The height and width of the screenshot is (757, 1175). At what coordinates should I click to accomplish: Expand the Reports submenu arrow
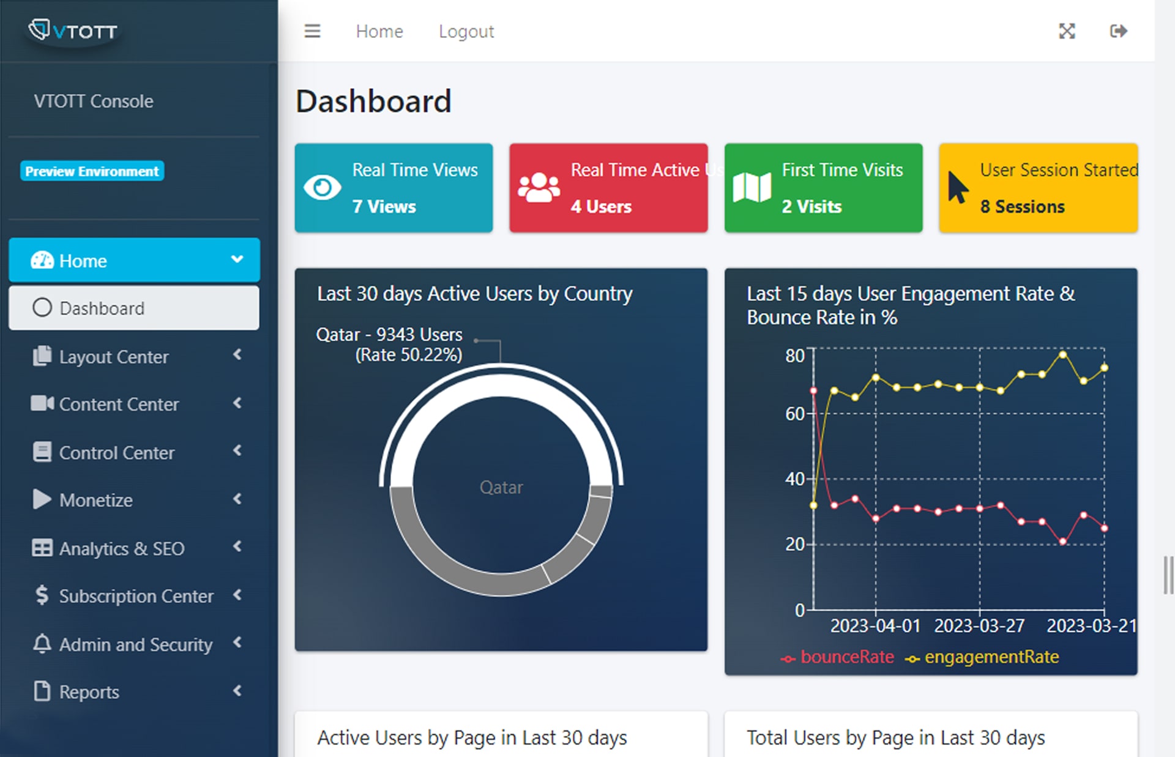[x=237, y=690]
